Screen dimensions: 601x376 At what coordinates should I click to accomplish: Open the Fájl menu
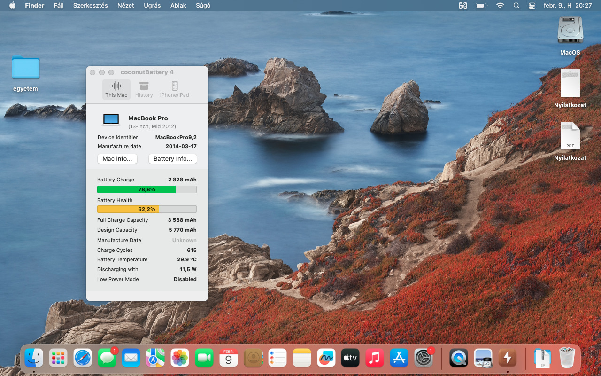click(x=59, y=6)
